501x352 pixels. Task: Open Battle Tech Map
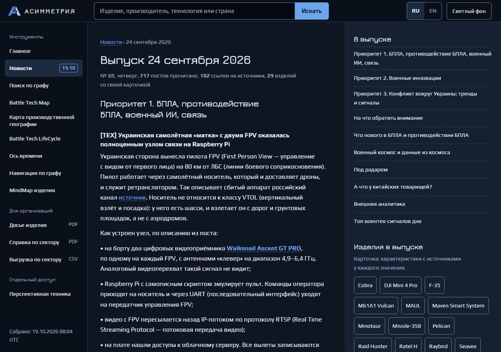click(x=44, y=103)
